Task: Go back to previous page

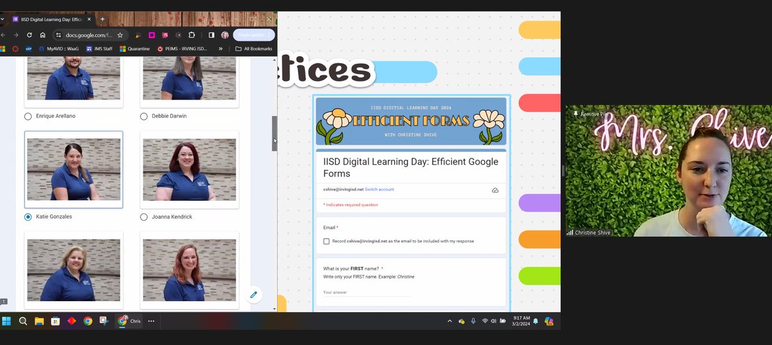Action: point(3,35)
